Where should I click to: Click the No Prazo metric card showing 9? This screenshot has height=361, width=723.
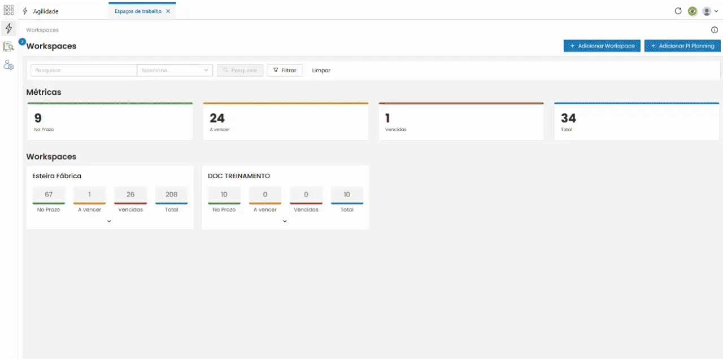pos(110,121)
